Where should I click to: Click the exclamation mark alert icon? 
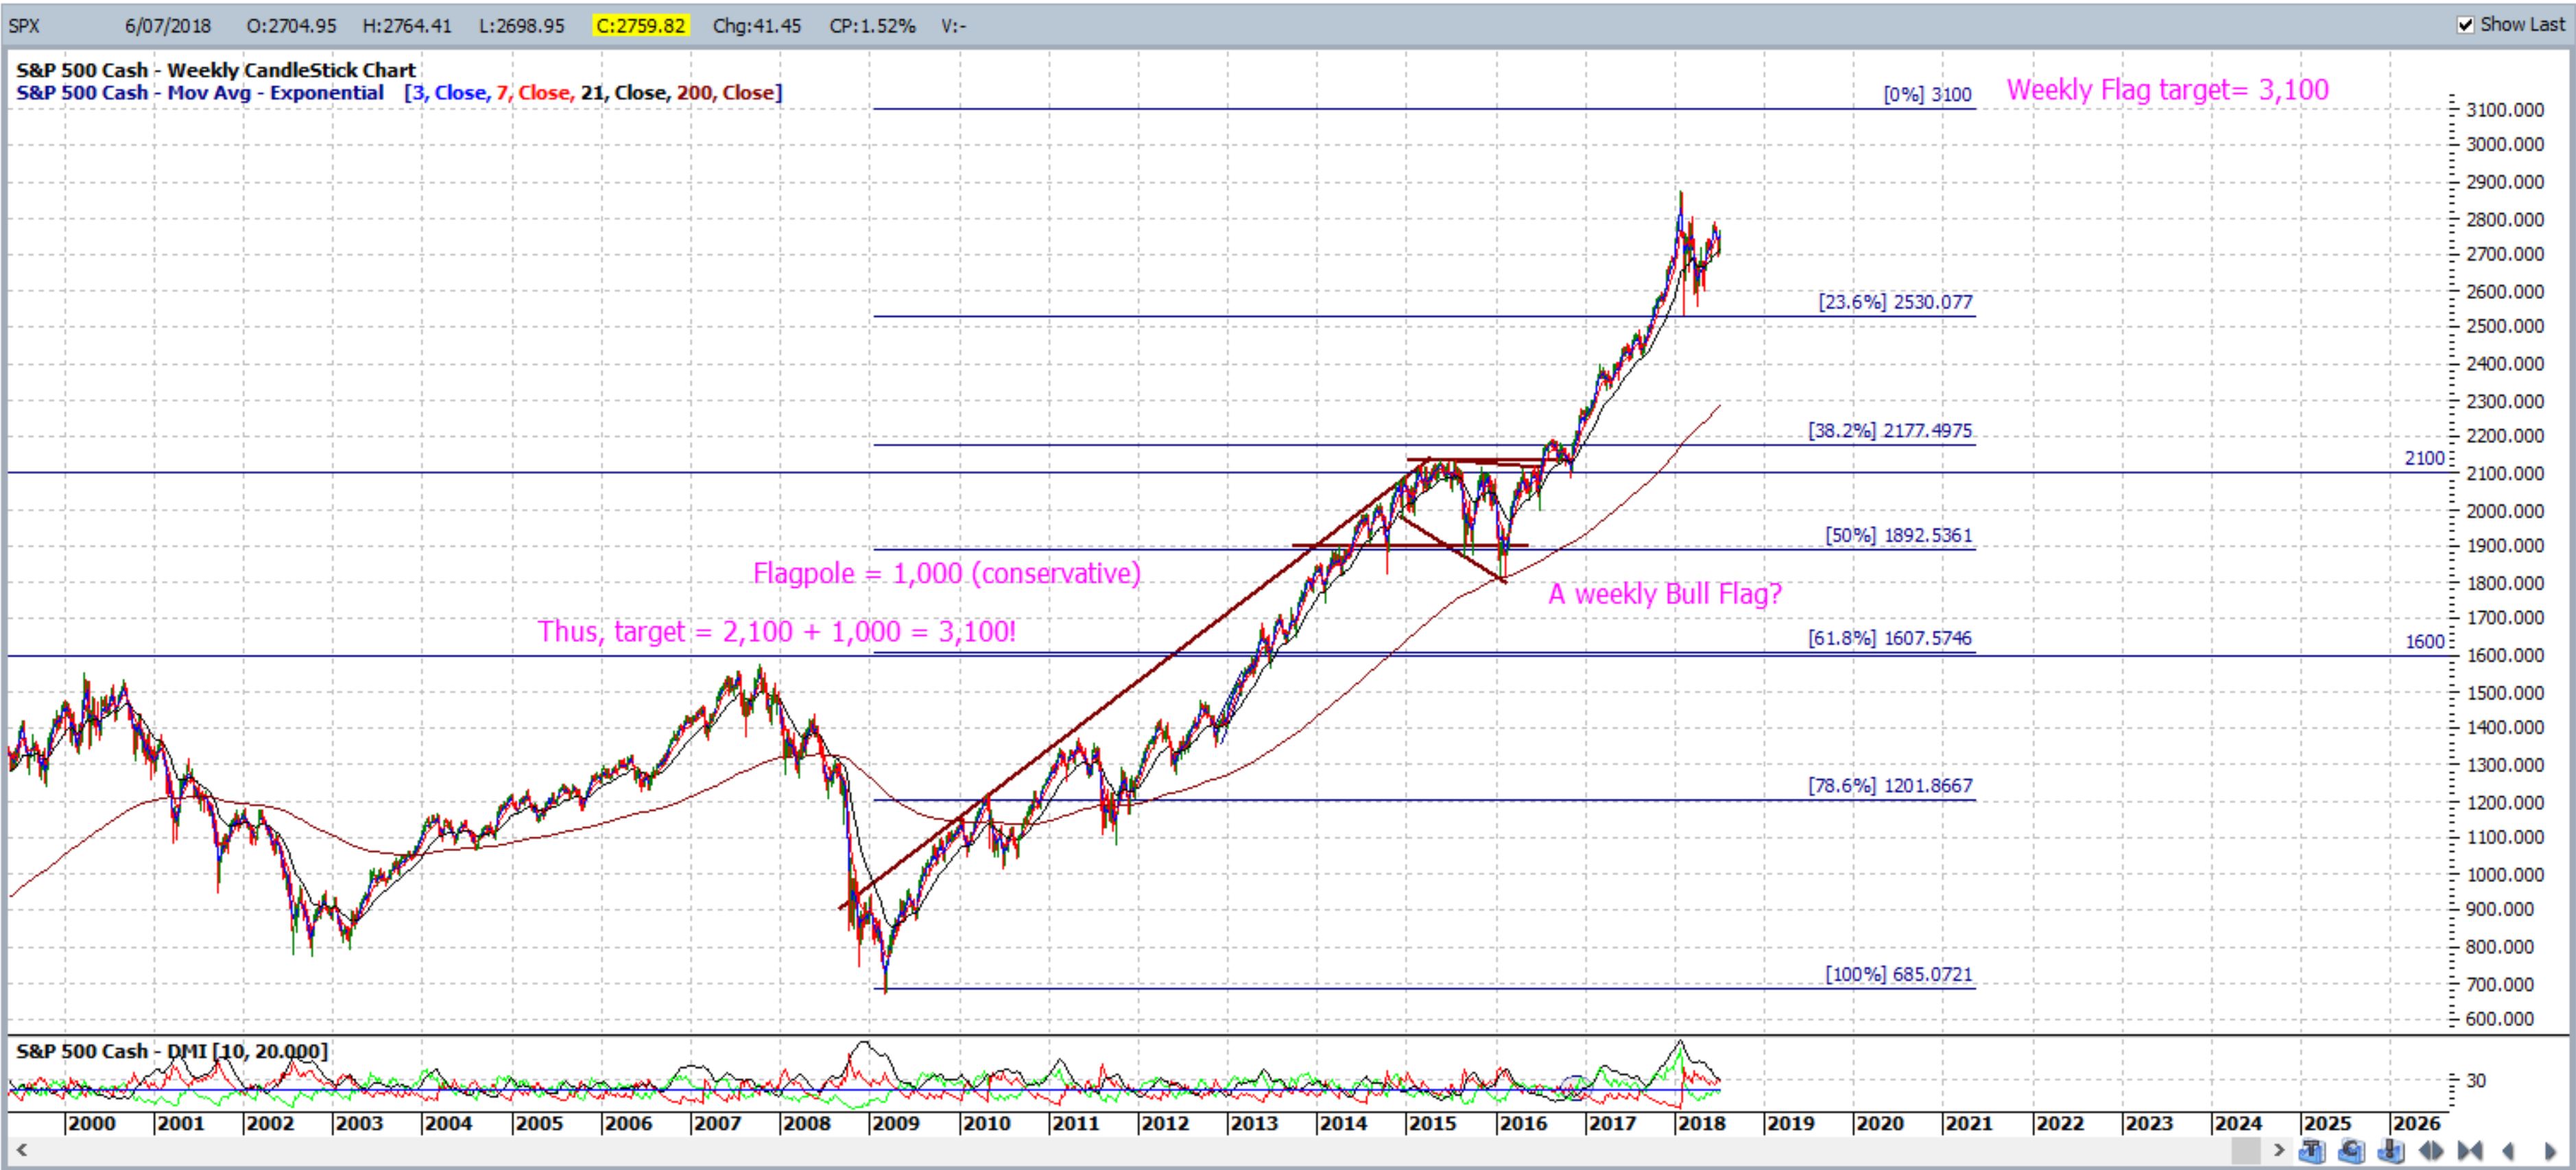pos(2391,1151)
